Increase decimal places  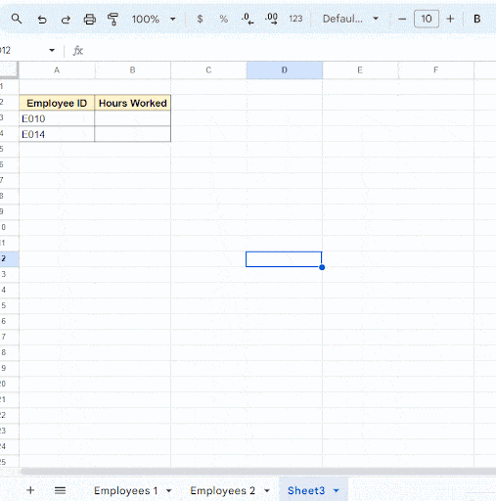click(271, 19)
